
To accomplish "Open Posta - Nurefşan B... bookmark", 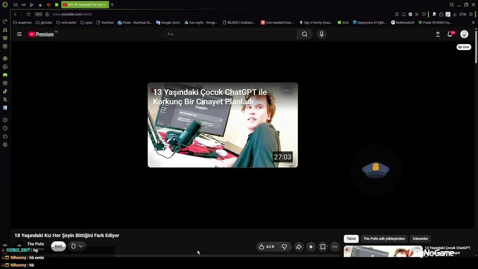I will [x=135, y=22].
